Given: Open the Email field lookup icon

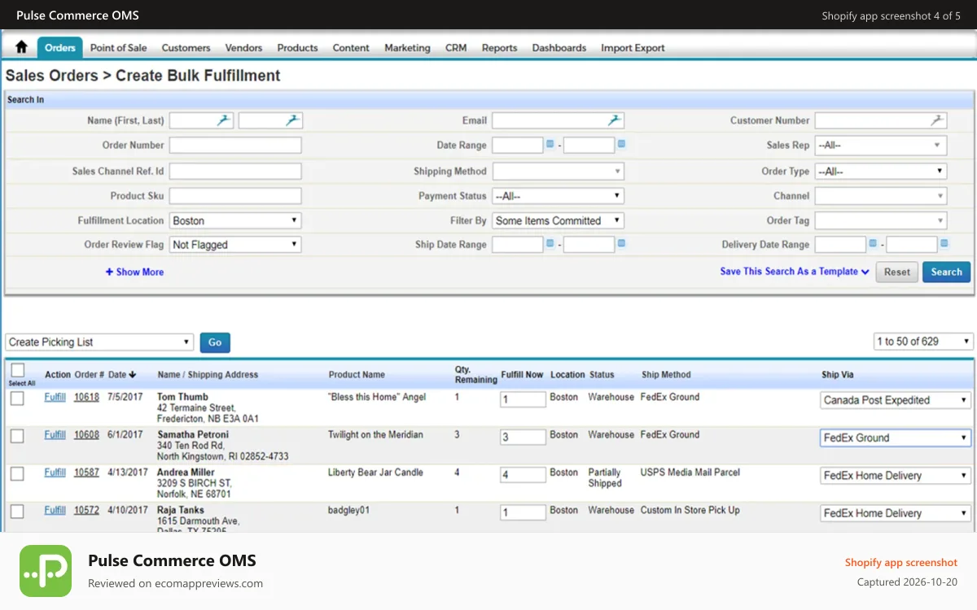Looking at the screenshot, I should point(615,120).
